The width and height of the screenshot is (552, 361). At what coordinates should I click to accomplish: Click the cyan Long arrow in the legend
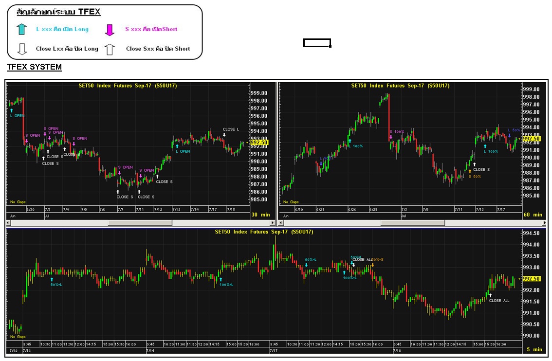tap(22, 29)
